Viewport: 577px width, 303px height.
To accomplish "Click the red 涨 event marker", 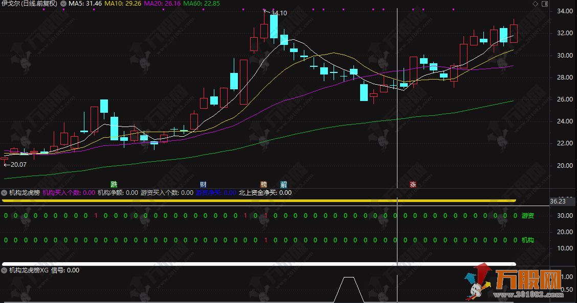I will point(412,185).
